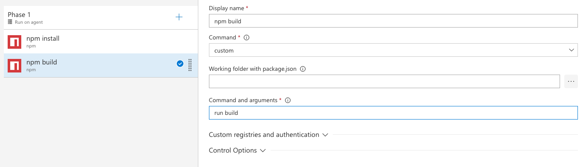Add a task to Phase 1 with plus icon

[x=179, y=17]
